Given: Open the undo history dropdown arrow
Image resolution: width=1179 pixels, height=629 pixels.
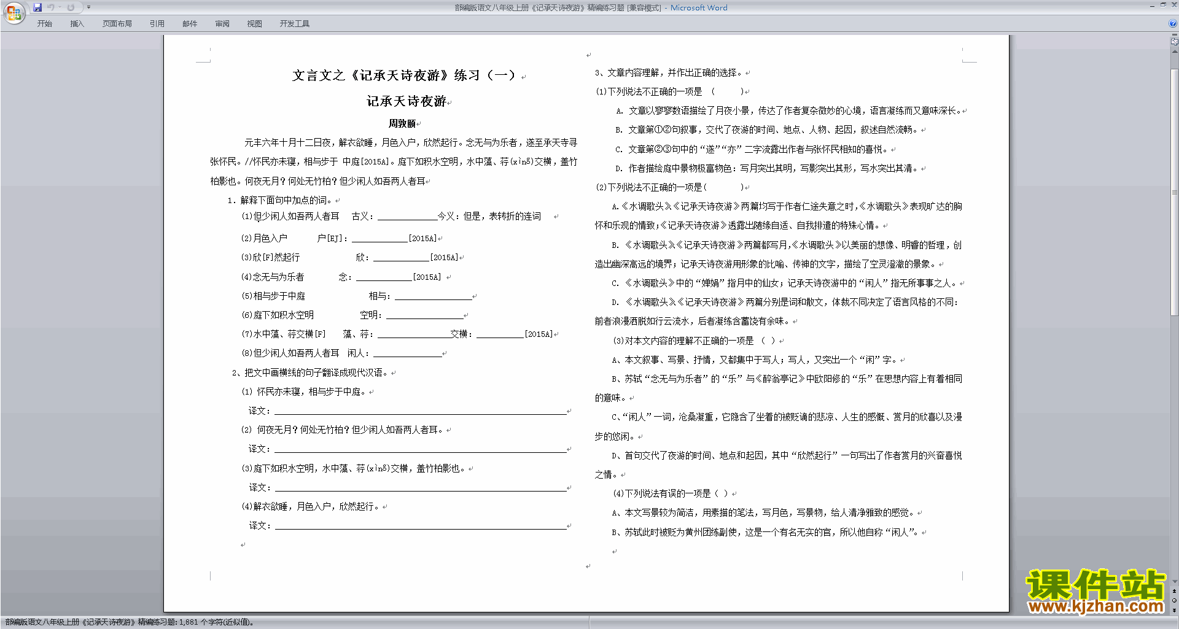Looking at the screenshot, I should coord(60,7).
